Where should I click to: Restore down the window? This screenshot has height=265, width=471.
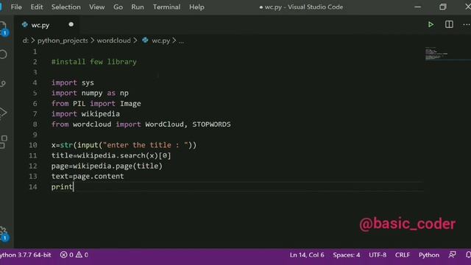click(x=443, y=7)
